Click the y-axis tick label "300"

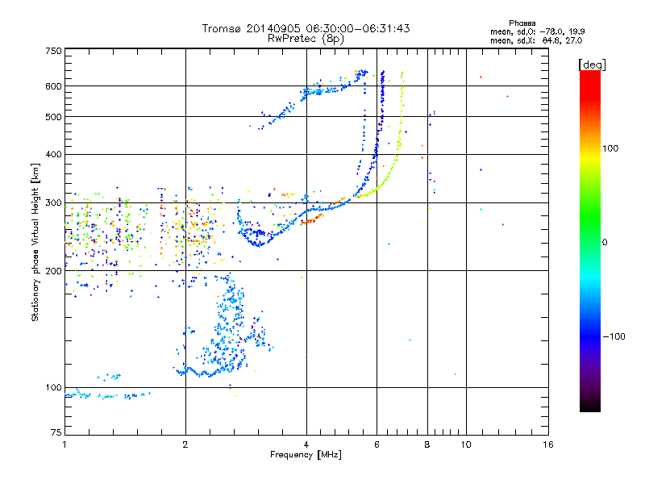click(53, 203)
